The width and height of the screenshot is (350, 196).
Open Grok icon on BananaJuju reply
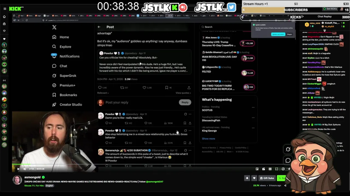click(185, 150)
